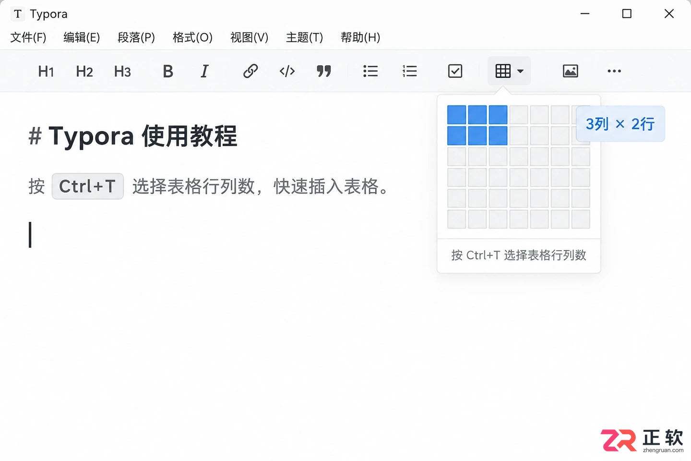Image resolution: width=691 pixels, height=461 pixels.
Task: Open the 段落(P) menu
Action: 136,37
